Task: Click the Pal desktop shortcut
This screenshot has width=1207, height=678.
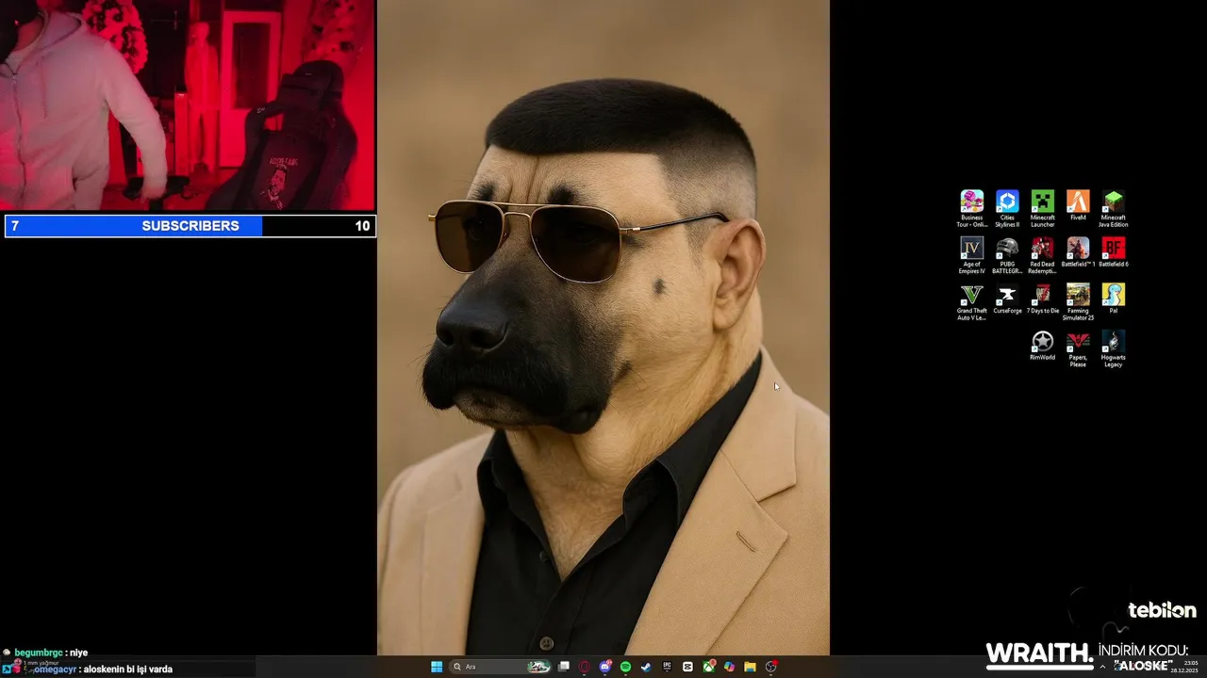Action: click(1113, 299)
